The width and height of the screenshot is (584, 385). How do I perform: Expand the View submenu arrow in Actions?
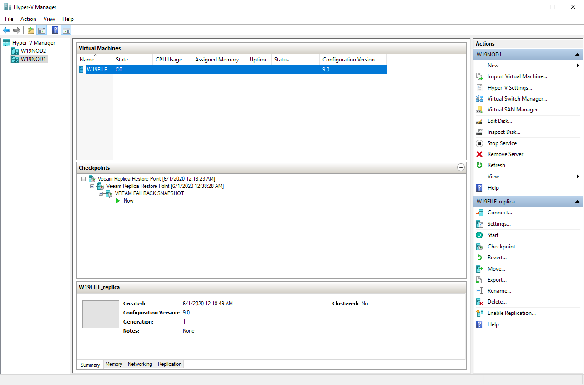click(578, 177)
